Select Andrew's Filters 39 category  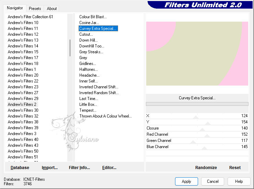(x=23, y=128)
